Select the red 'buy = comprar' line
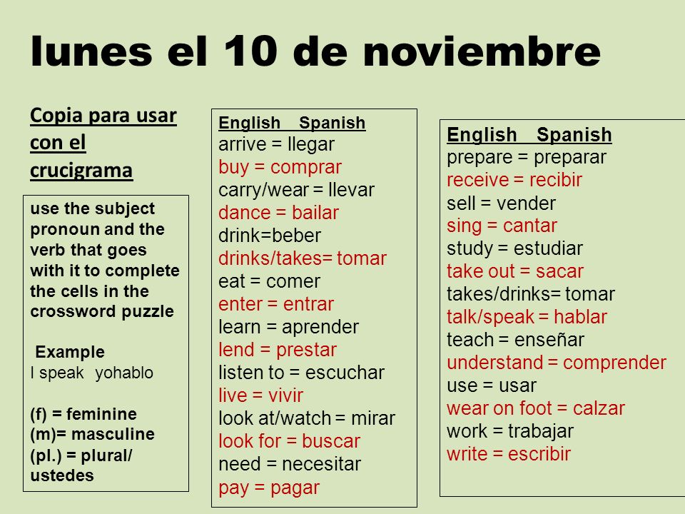 coord(280,167)
